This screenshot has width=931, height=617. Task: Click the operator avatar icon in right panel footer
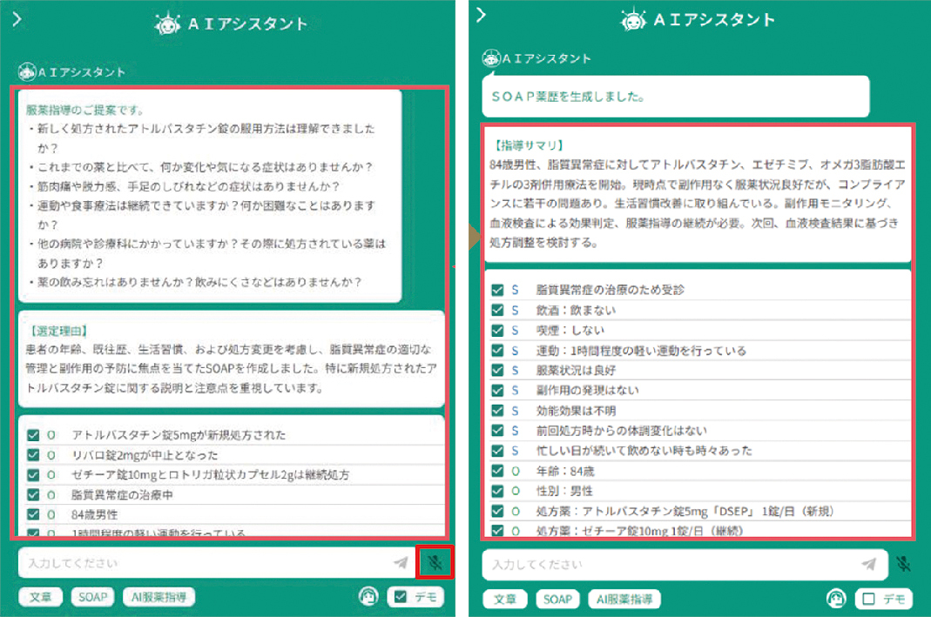pyautogui.click(x=837, y=599)
